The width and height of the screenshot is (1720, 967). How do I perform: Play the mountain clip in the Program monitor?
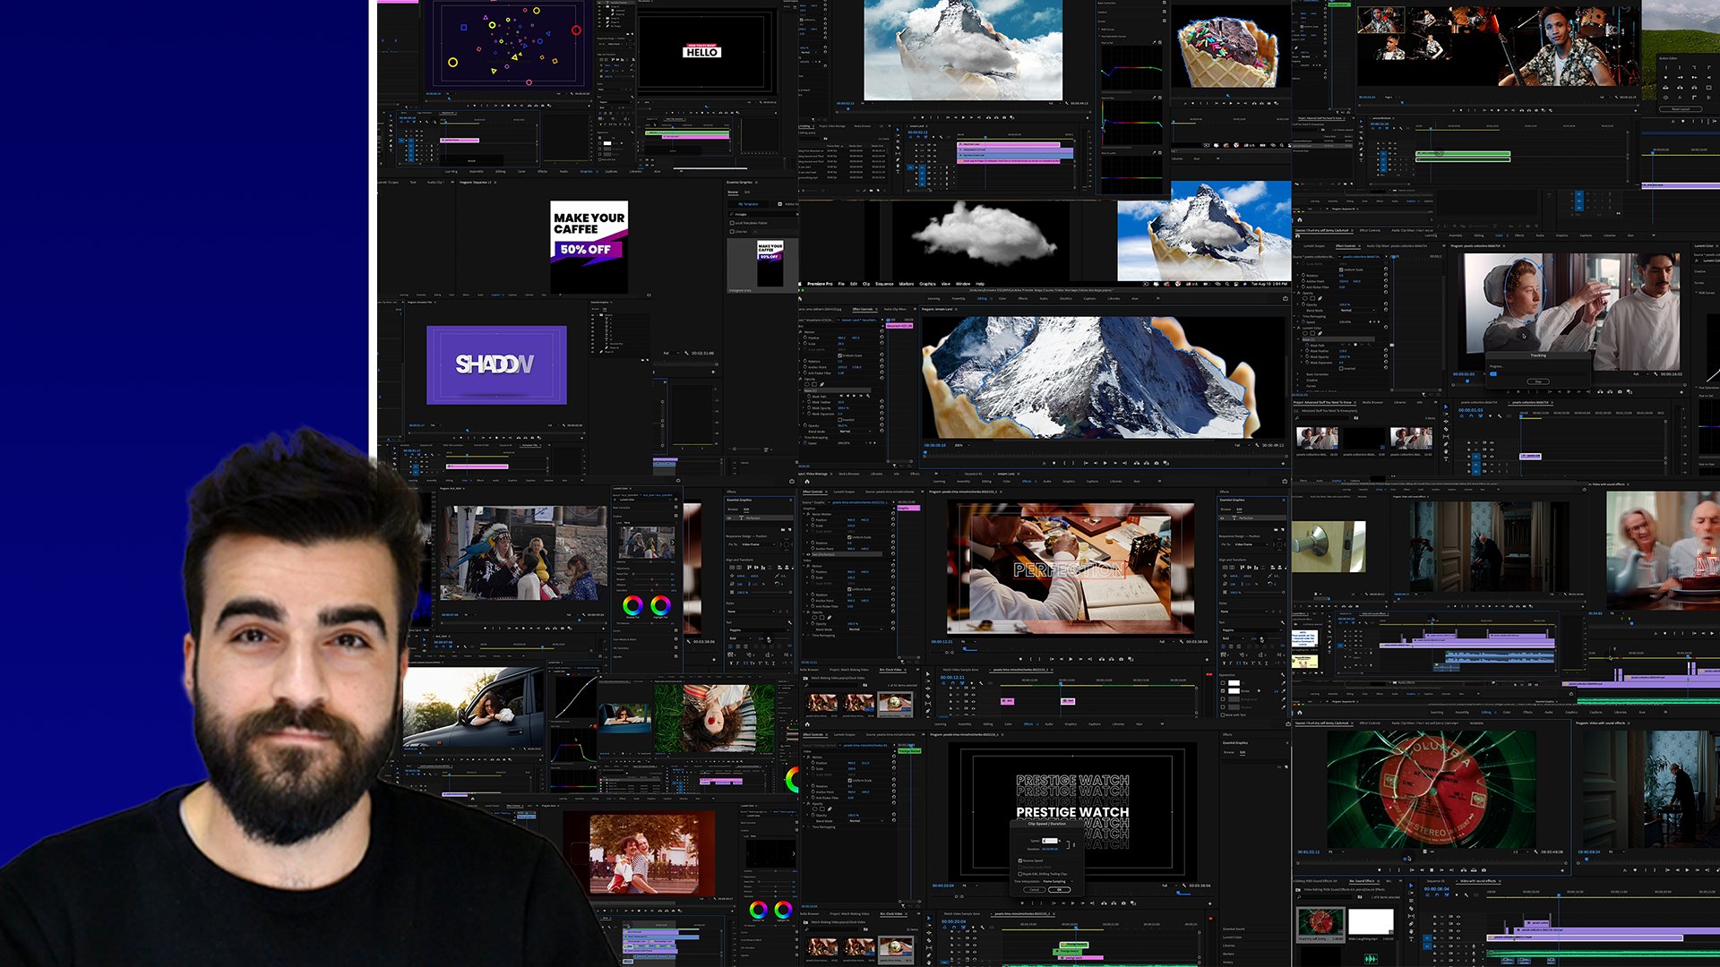(1105, 463)
